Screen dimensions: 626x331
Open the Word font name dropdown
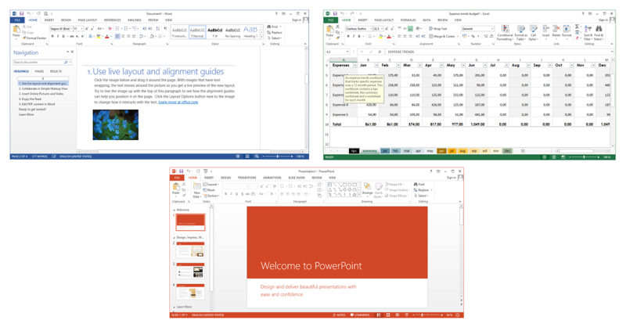(71, 29)
